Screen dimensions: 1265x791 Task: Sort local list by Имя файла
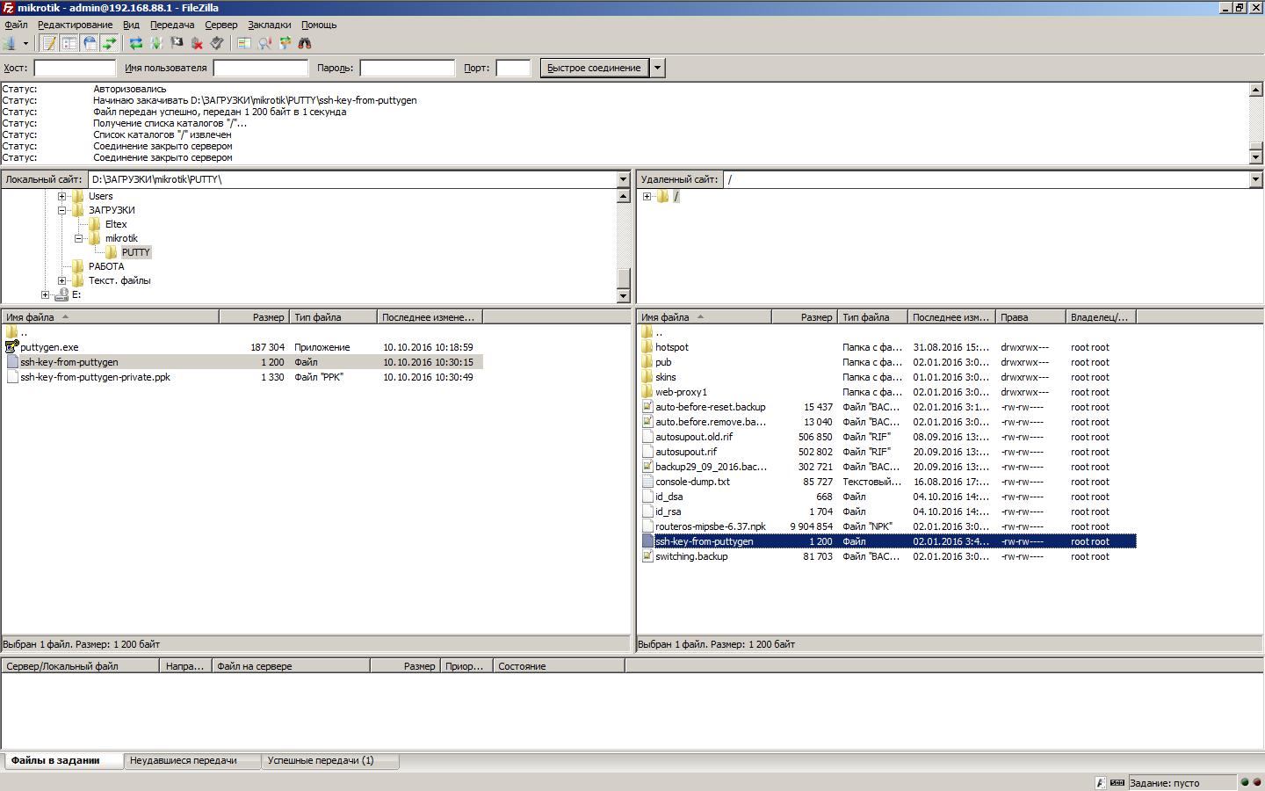110,317
